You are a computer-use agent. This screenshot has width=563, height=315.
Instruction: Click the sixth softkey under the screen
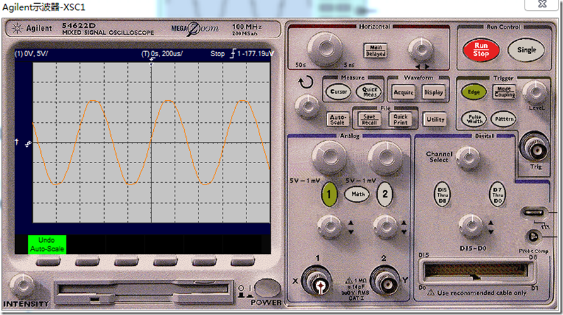[x=243, y=263]
